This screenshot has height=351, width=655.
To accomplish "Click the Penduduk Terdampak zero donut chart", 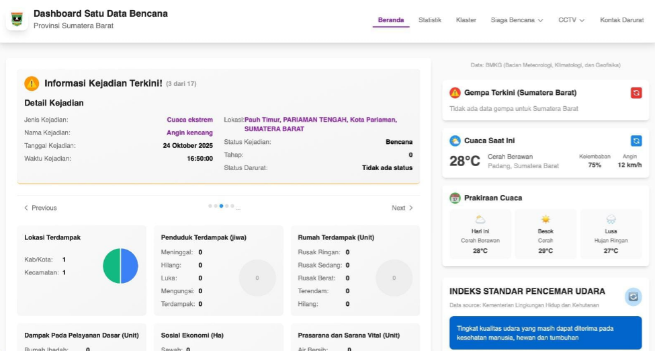I will [x=257, y=278].
